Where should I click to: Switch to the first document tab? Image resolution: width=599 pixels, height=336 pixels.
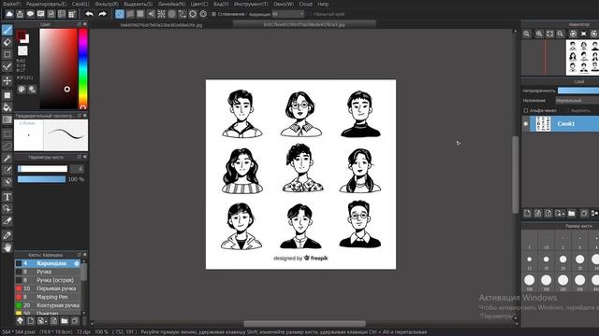tap(161, 25)
